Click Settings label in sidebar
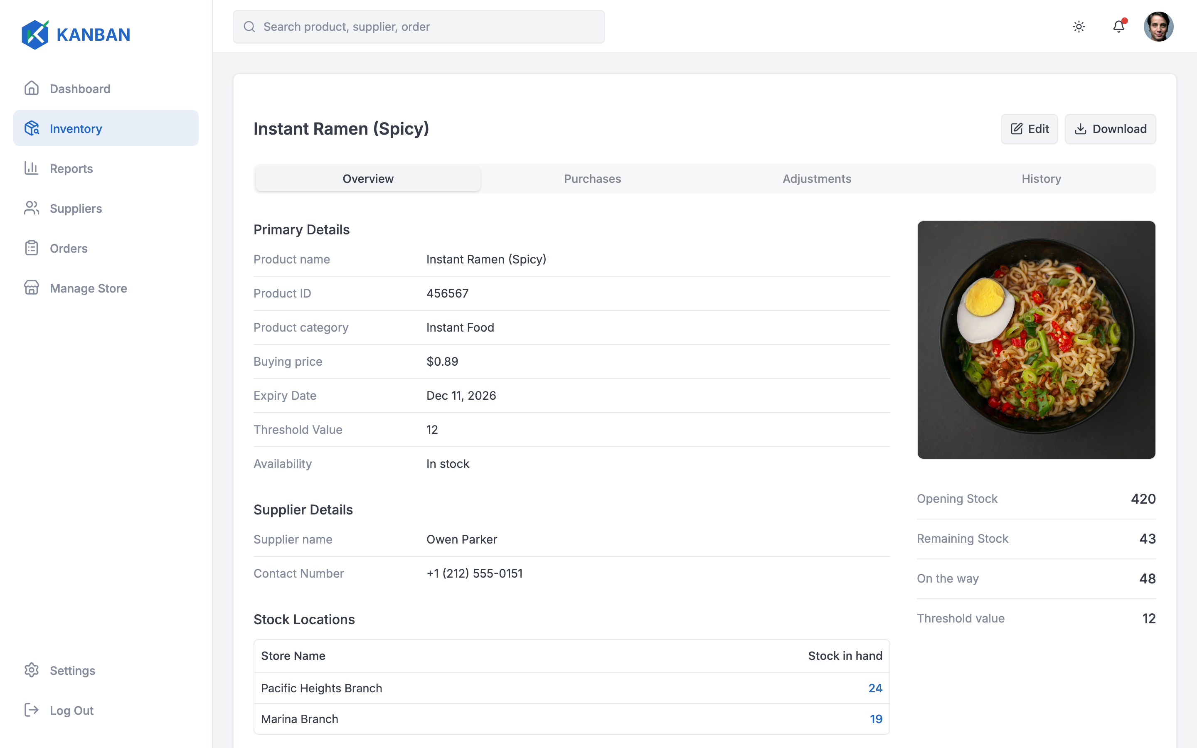This screenshot has width=1197, height=748. click(x=73, y=671)
